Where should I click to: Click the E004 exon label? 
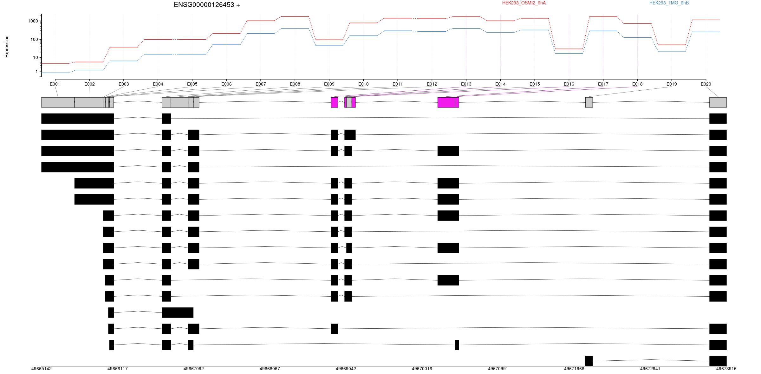point(158,84)
